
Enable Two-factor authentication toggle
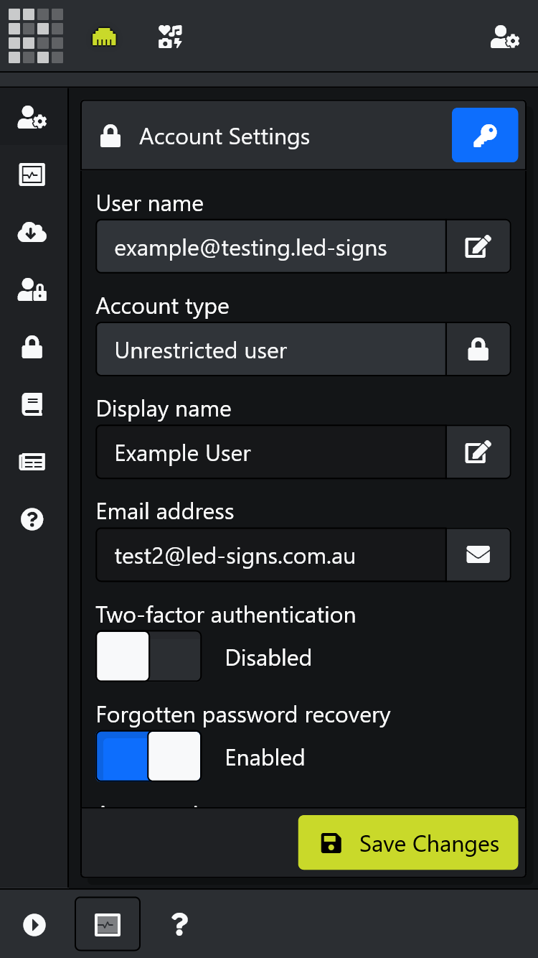coord(148,656)
